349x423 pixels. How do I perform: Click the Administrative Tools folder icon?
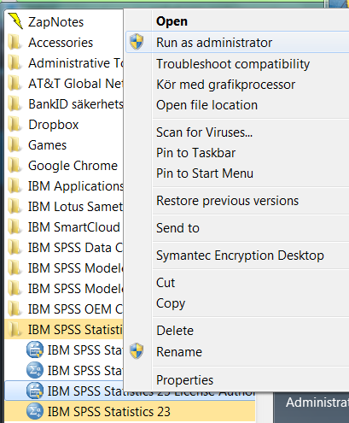click(15, 63)
